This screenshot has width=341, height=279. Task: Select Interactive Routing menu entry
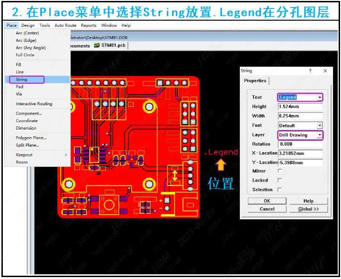tap(34, 104)
